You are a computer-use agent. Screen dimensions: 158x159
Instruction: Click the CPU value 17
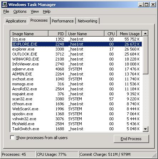tap(111, 49)
